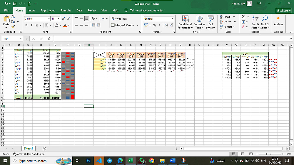The image size is (294, 165).
Task: Click the Save icon in quick access toolbar
Action: point(14,4)
